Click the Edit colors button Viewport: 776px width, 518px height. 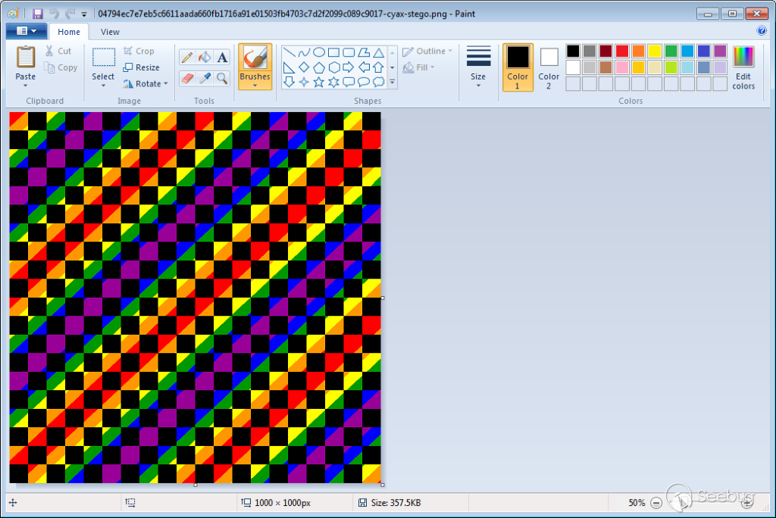(x=743, y=67)
